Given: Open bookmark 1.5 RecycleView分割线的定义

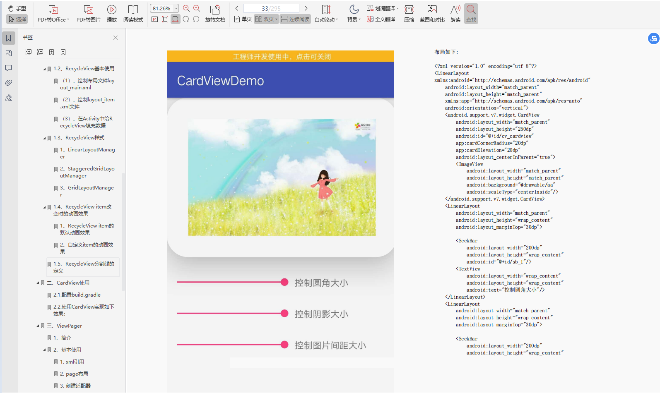Looking at the screenshot, I should pos(83,267).
